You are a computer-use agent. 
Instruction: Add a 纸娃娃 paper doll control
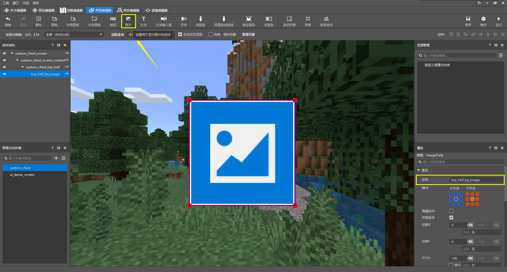coord(201,21)
